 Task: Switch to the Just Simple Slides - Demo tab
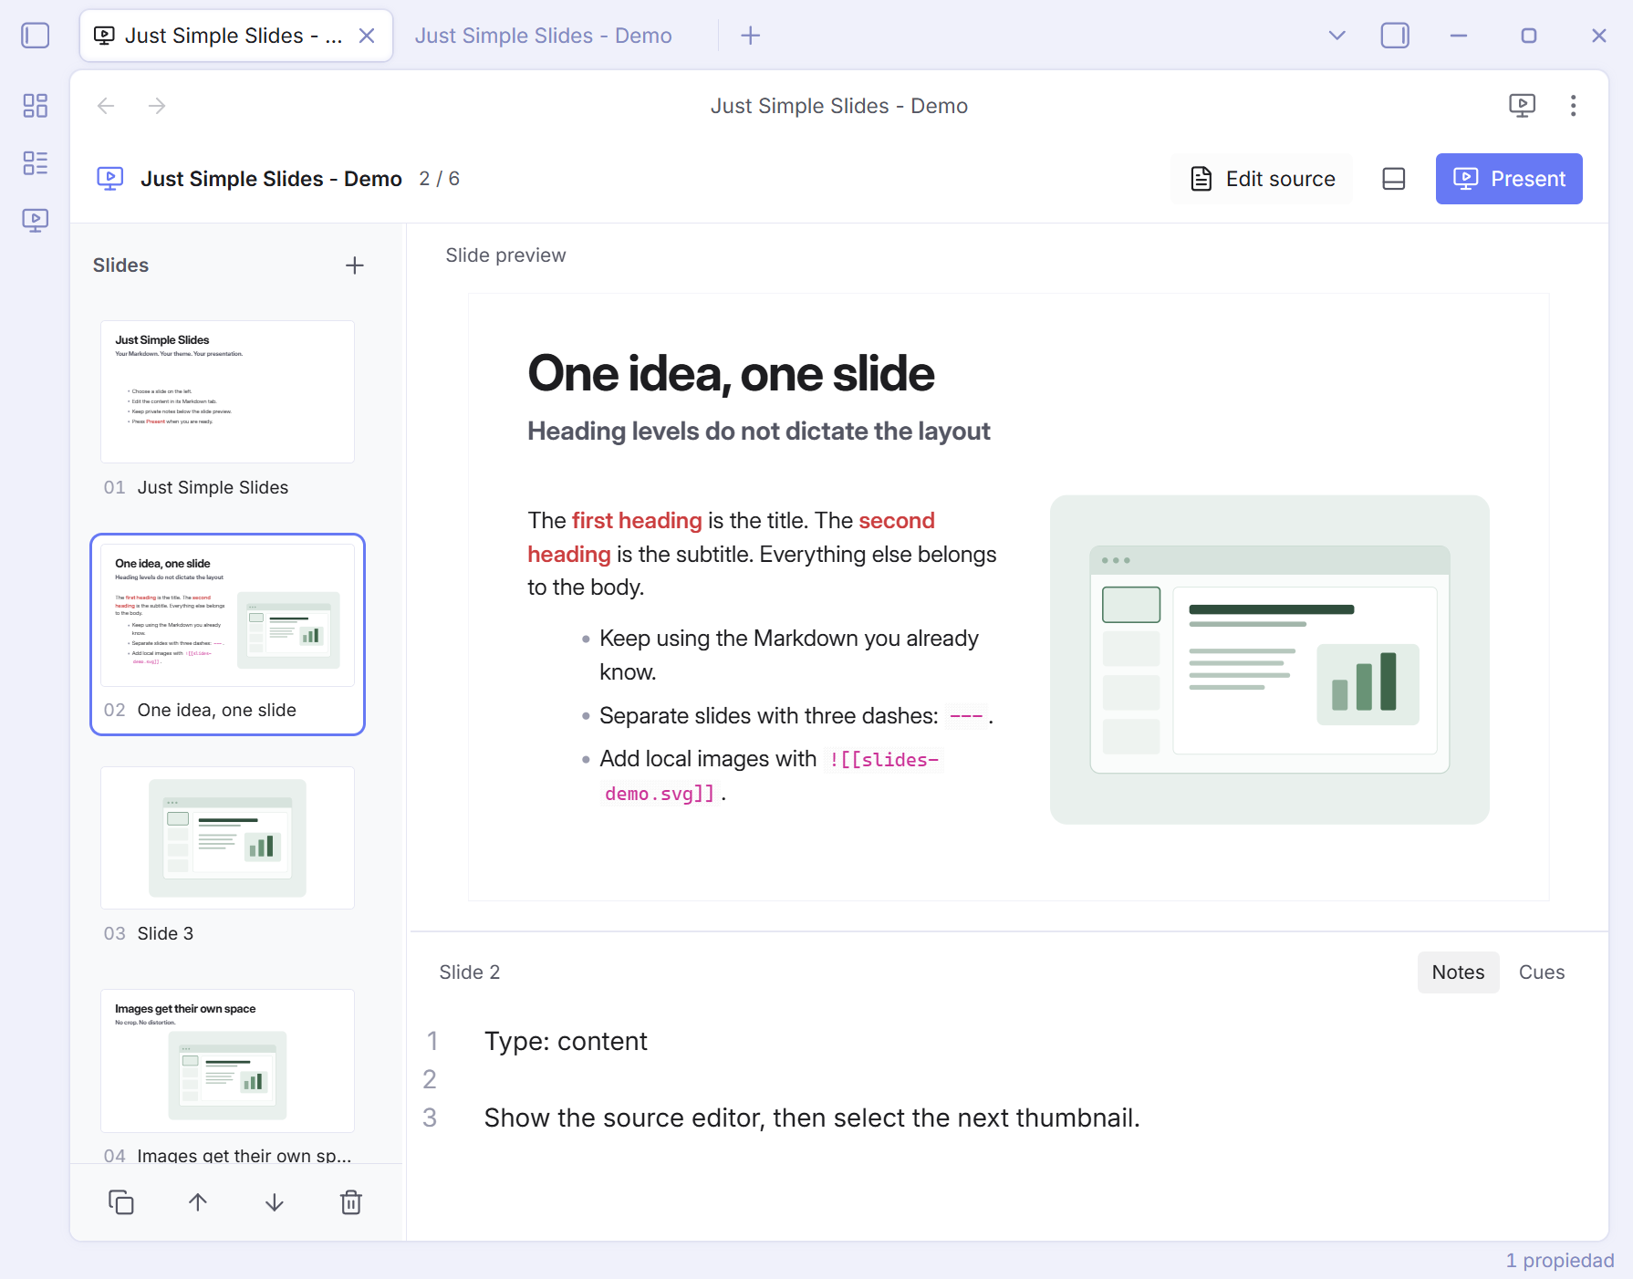[x=544, y=36]
